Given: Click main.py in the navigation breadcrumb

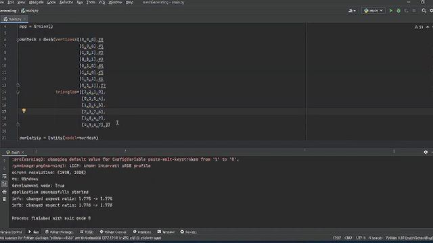Looking at the screenshot, I should (30, 11).
